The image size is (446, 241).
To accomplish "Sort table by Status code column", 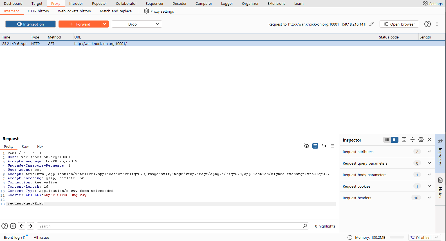I will click(x=398, y=37).
